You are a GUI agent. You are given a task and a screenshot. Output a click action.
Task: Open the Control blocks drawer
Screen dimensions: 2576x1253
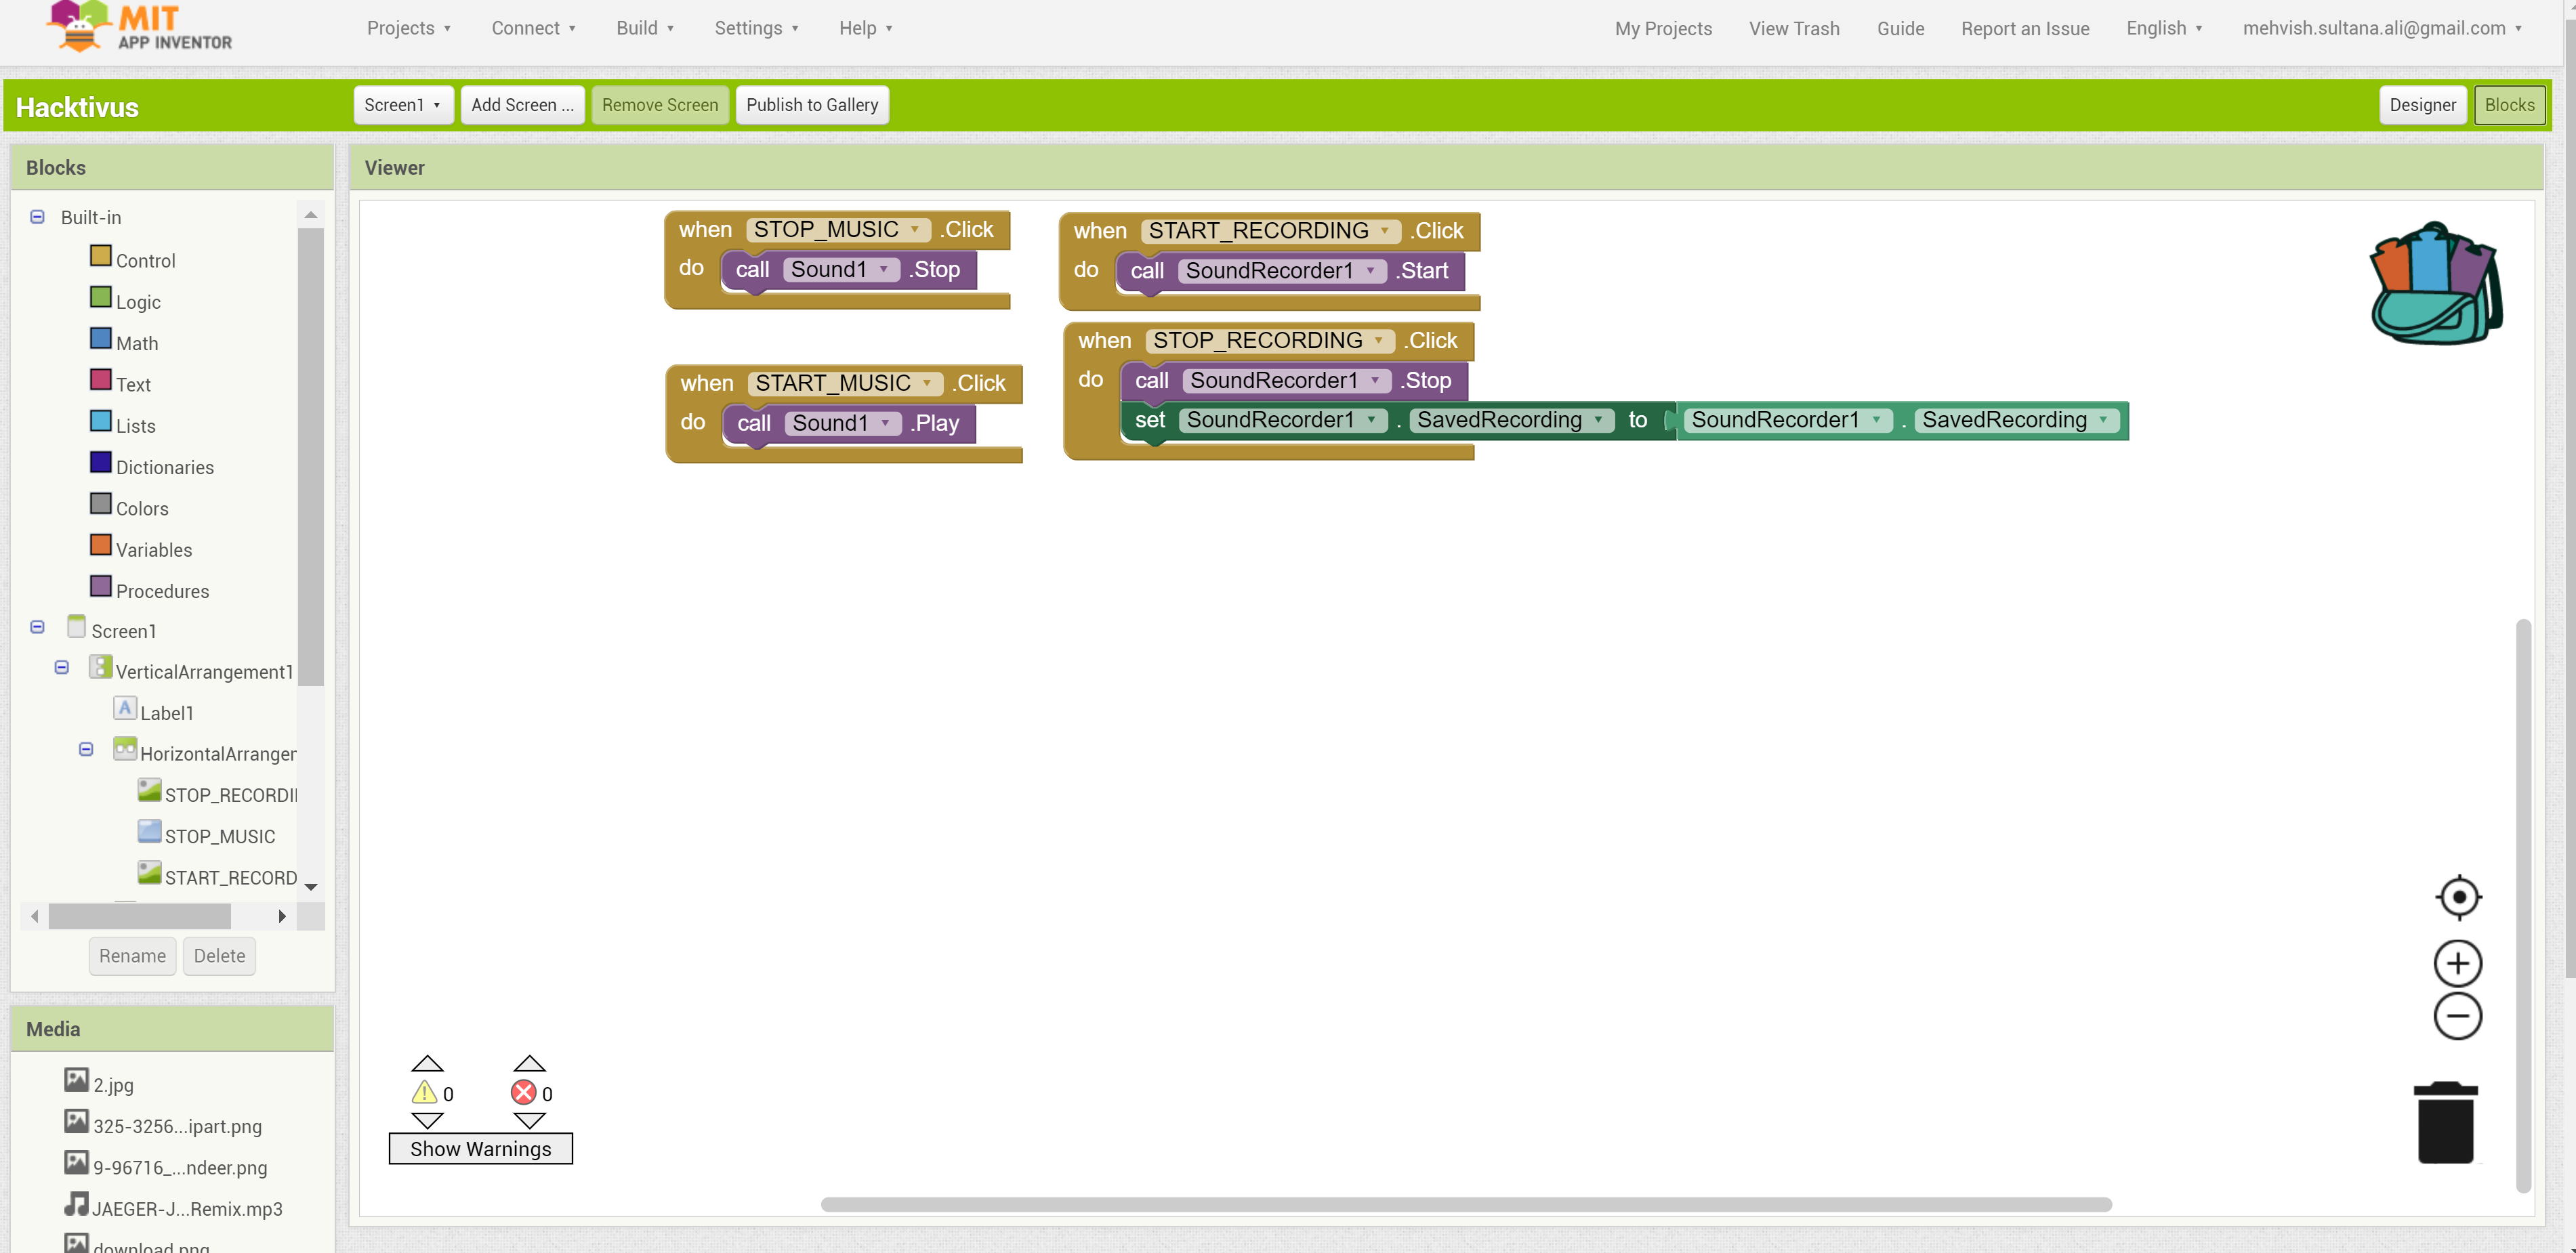coord(145,261)
